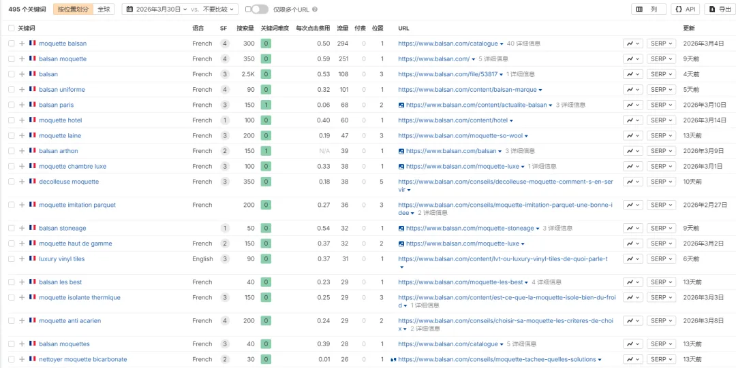This screenshot has width=736, height=368.
Task: Open trend chart for 'moquette laine' row
Action: 632,136
